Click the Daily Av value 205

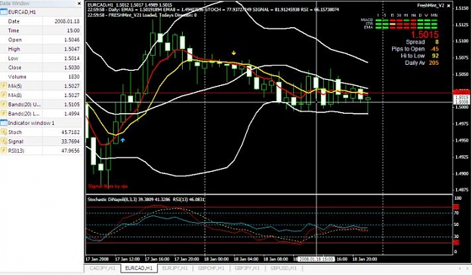(433, 63)
